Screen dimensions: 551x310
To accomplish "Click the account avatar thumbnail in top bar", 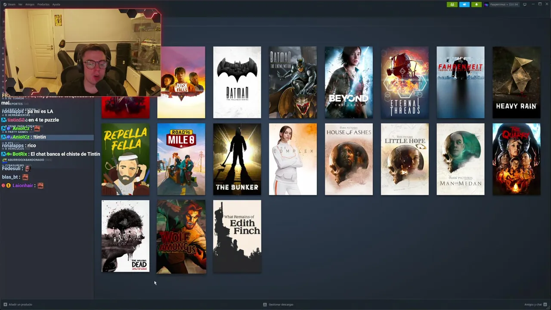I will pyautogui.click(x=486, y=4).
